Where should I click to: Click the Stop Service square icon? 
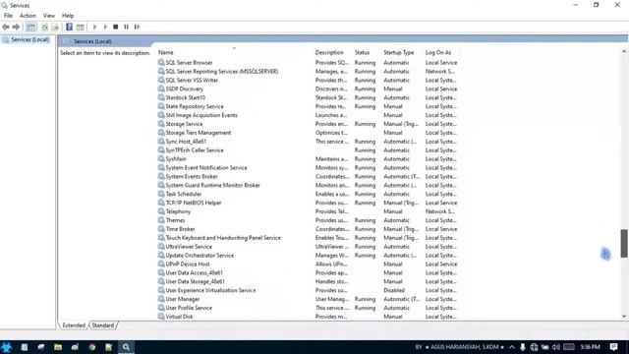point(116,27)
